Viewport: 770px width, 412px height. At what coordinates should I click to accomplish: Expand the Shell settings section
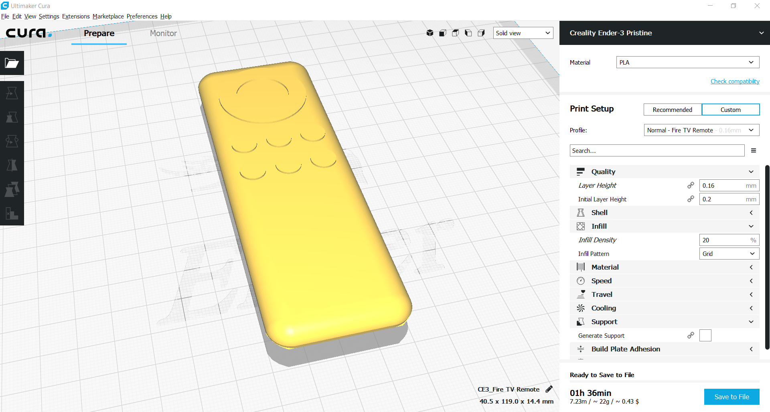tap(665, 213)
